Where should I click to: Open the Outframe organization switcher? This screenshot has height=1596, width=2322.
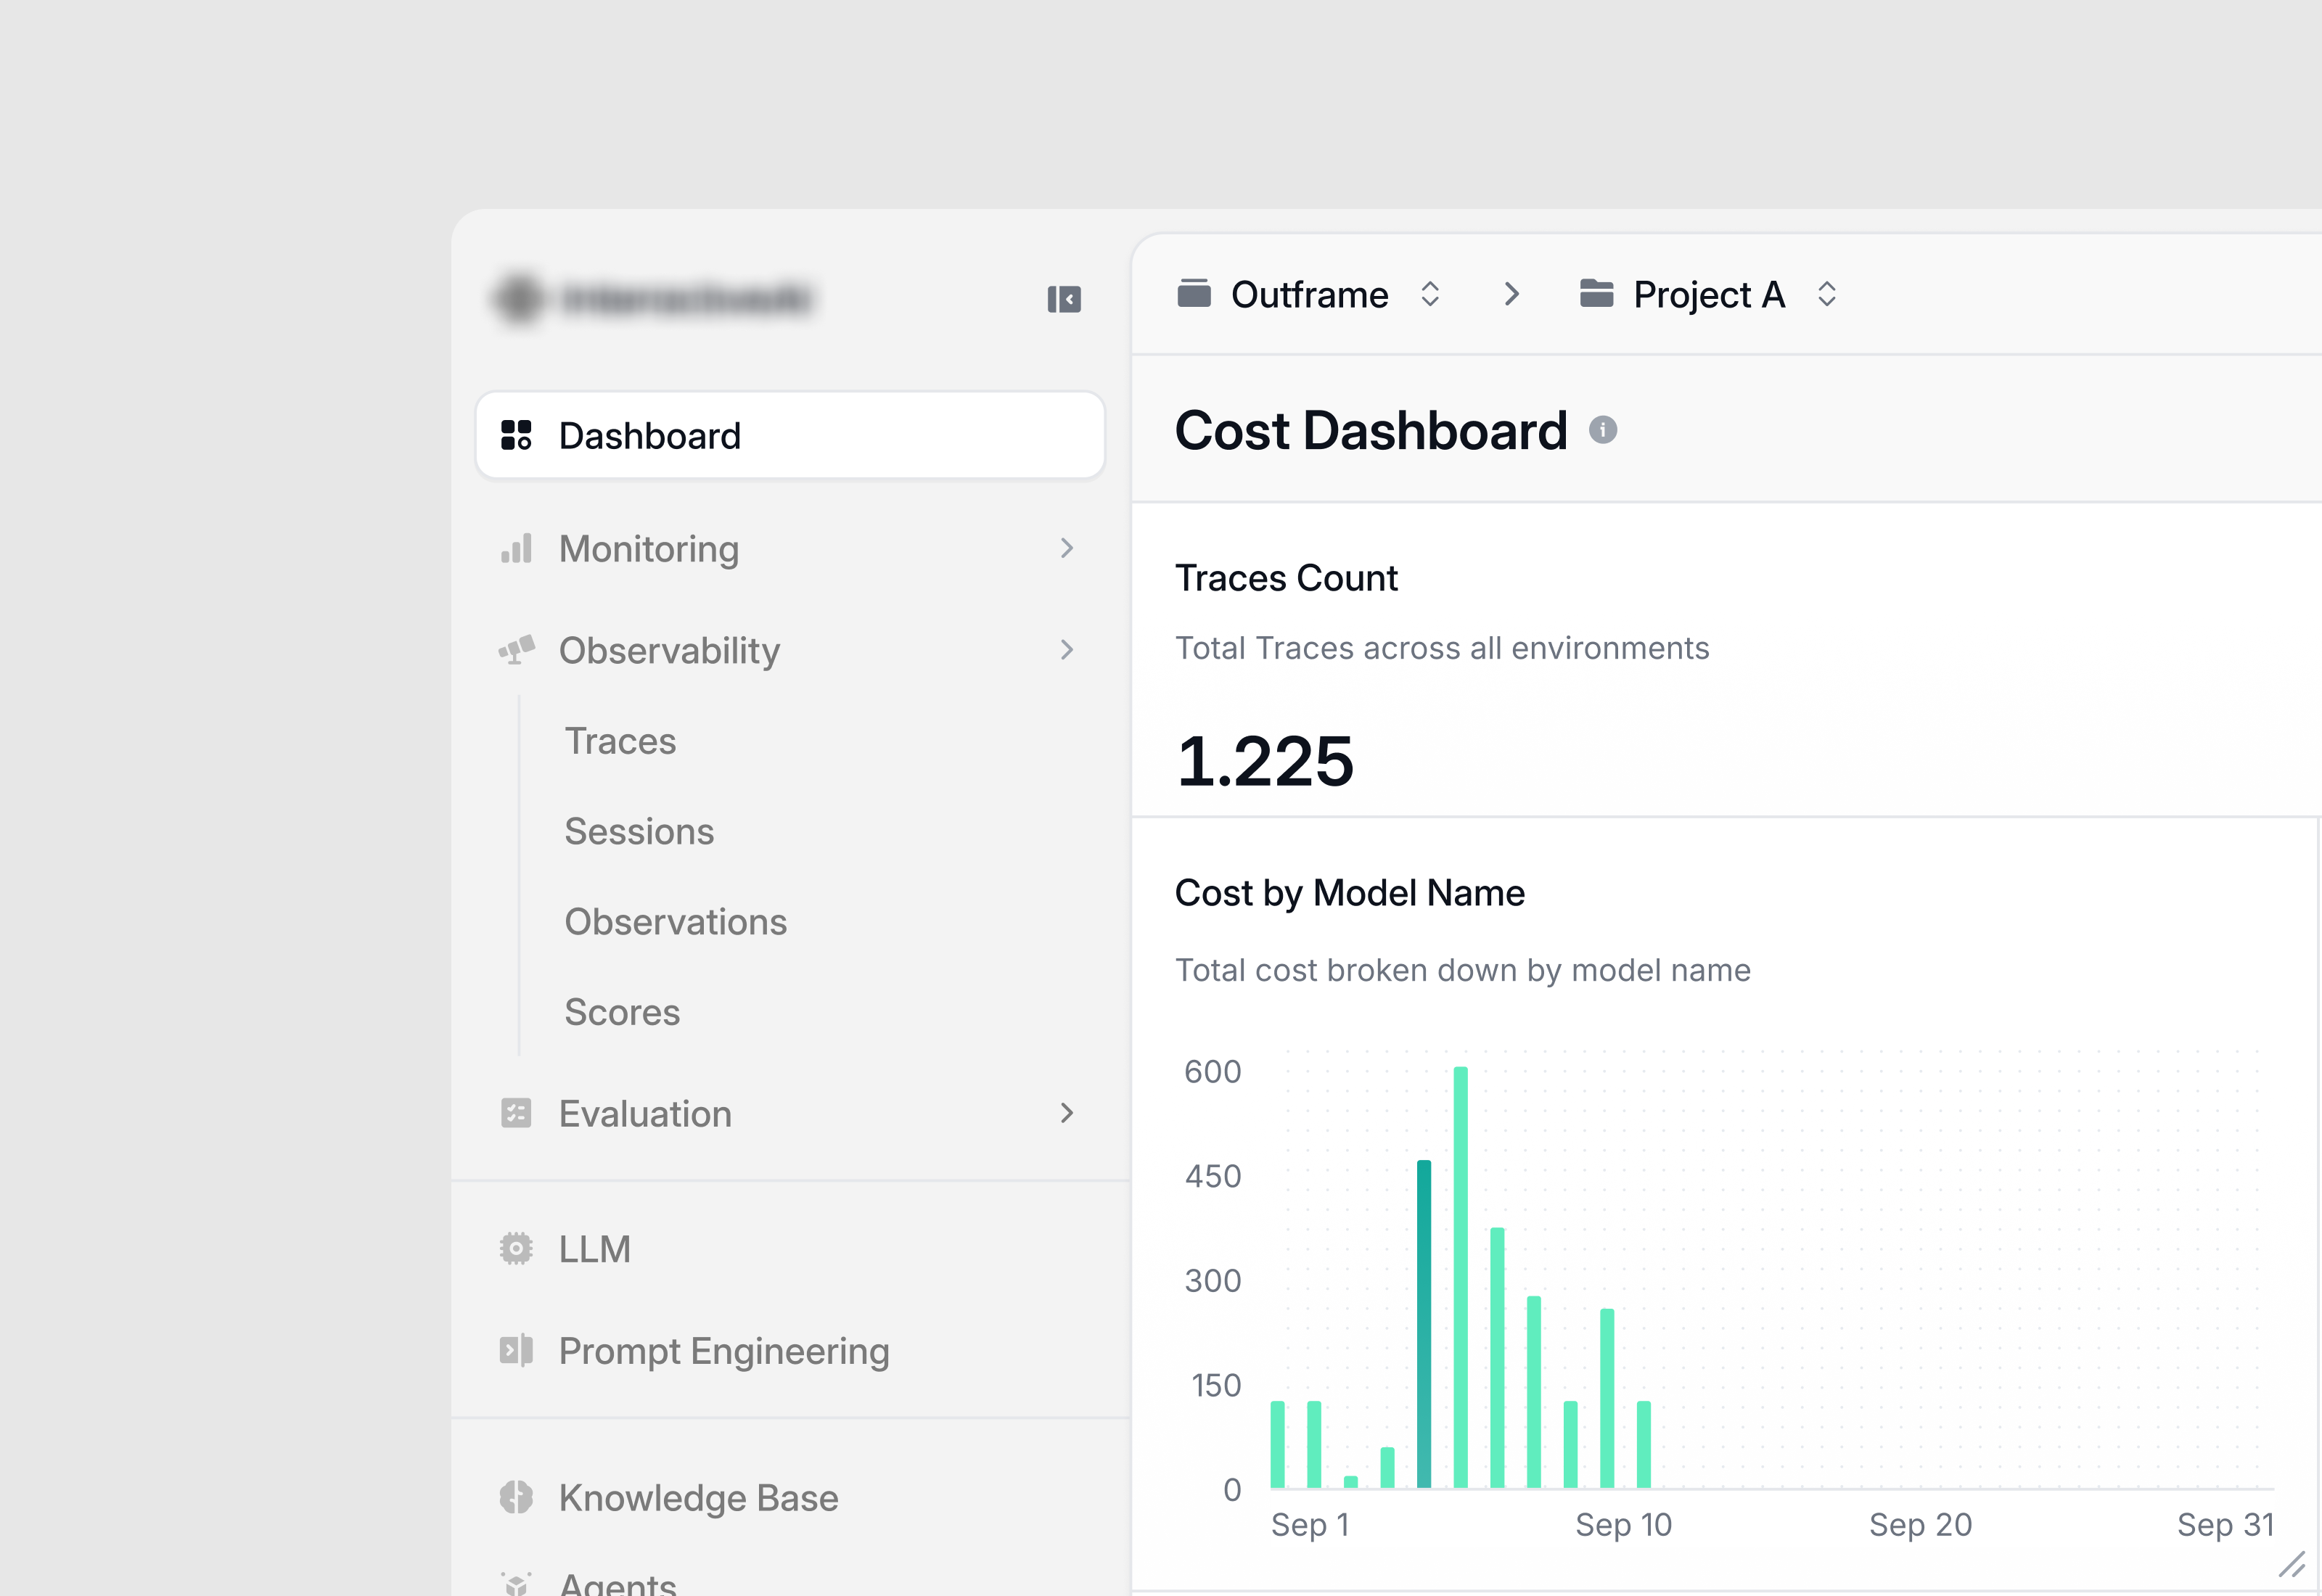coord(1430,293)
